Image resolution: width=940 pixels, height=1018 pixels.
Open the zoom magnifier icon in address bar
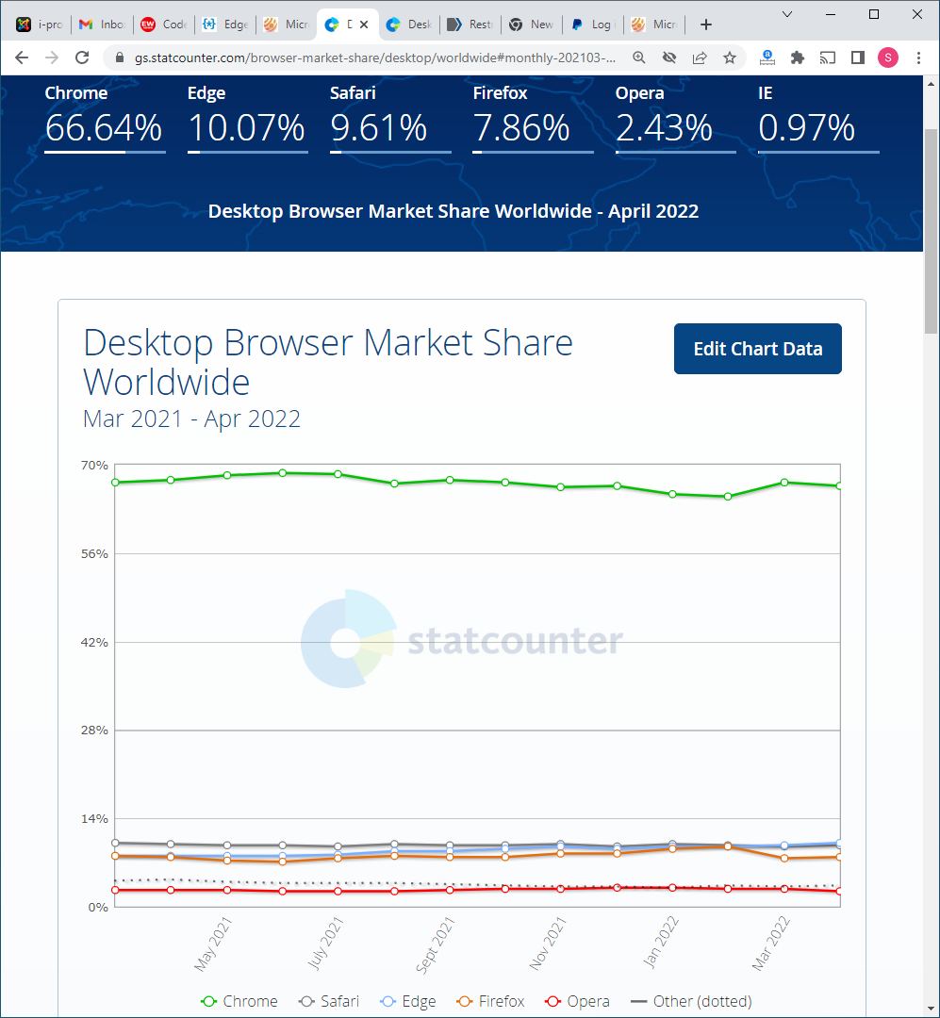point(639,57)
